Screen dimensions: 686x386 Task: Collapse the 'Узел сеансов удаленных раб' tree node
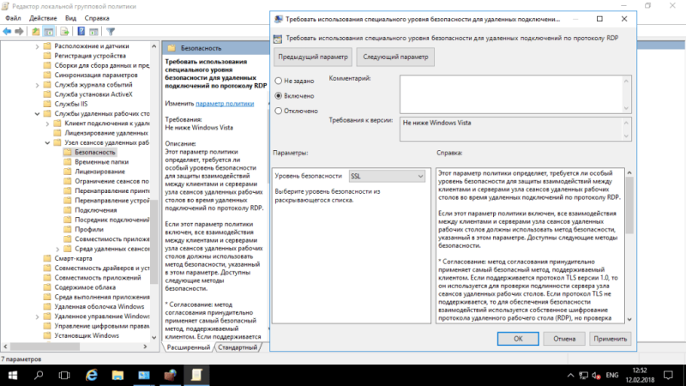(47, 142)
